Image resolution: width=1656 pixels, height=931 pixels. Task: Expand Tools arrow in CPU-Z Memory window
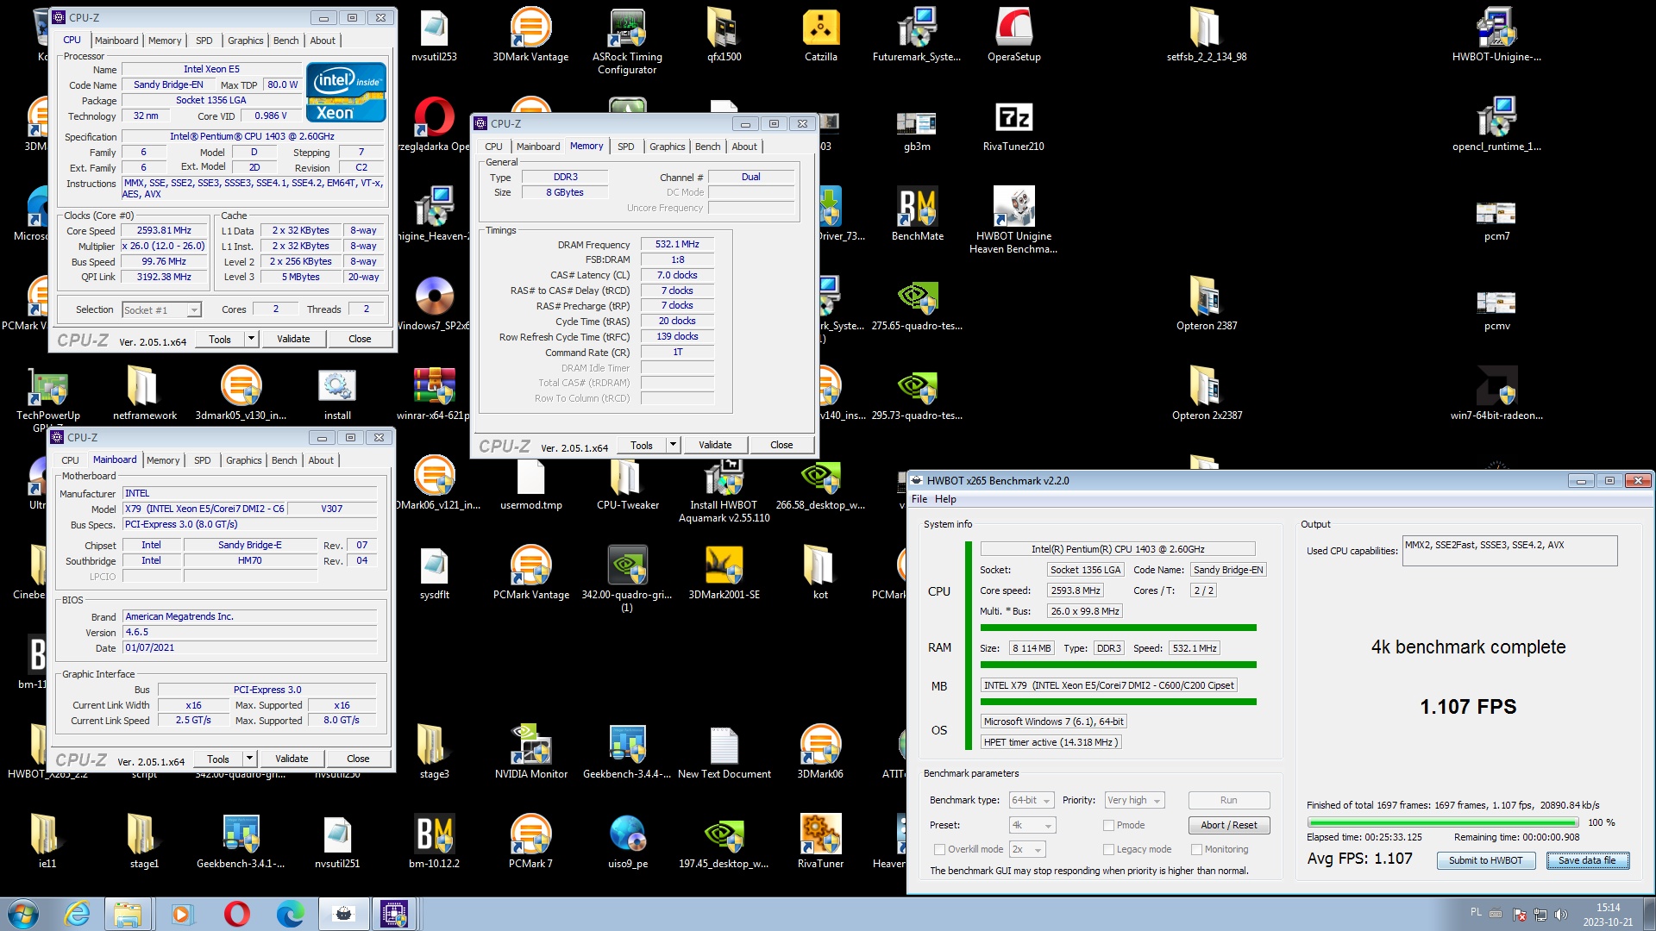tap(673, 445)
